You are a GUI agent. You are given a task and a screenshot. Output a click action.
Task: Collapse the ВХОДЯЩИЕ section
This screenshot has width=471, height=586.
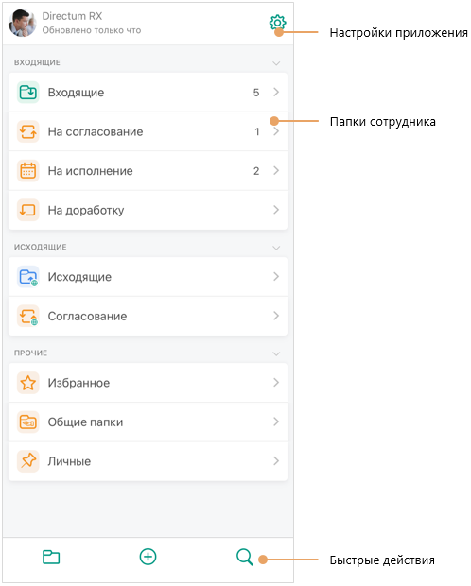tap(276, 63)
